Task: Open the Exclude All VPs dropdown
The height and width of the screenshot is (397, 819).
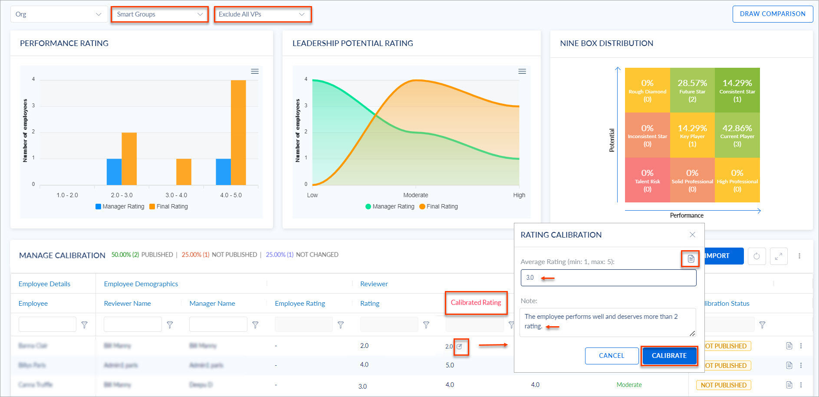Action: [x=262, y=14]
